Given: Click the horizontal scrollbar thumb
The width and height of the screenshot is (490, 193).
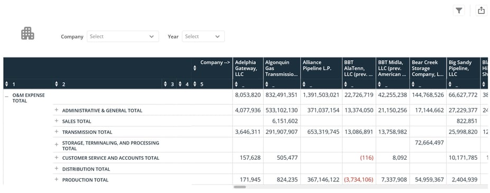Looking at the screenshot, I should tap(239, 187).
